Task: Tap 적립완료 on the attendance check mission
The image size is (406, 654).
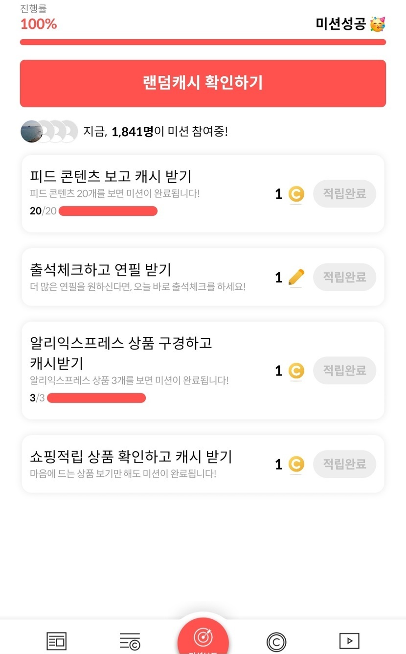Action: click(344, 277)
